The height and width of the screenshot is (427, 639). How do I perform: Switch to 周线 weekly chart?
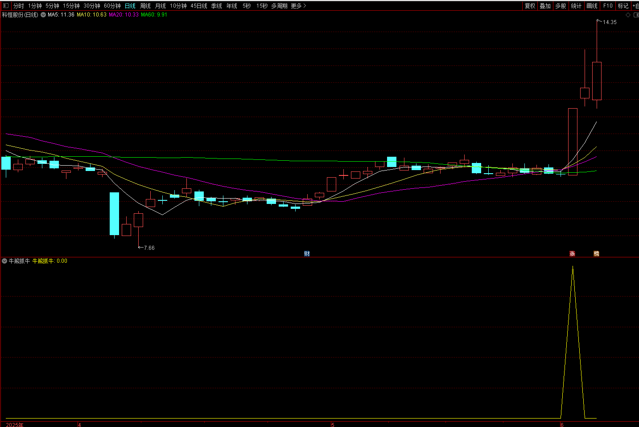(x=145, y=6)
